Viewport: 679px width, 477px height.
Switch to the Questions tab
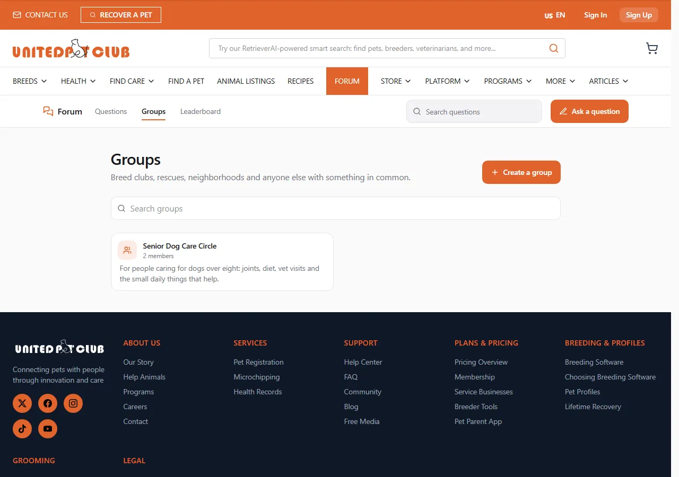coord(111,111)
